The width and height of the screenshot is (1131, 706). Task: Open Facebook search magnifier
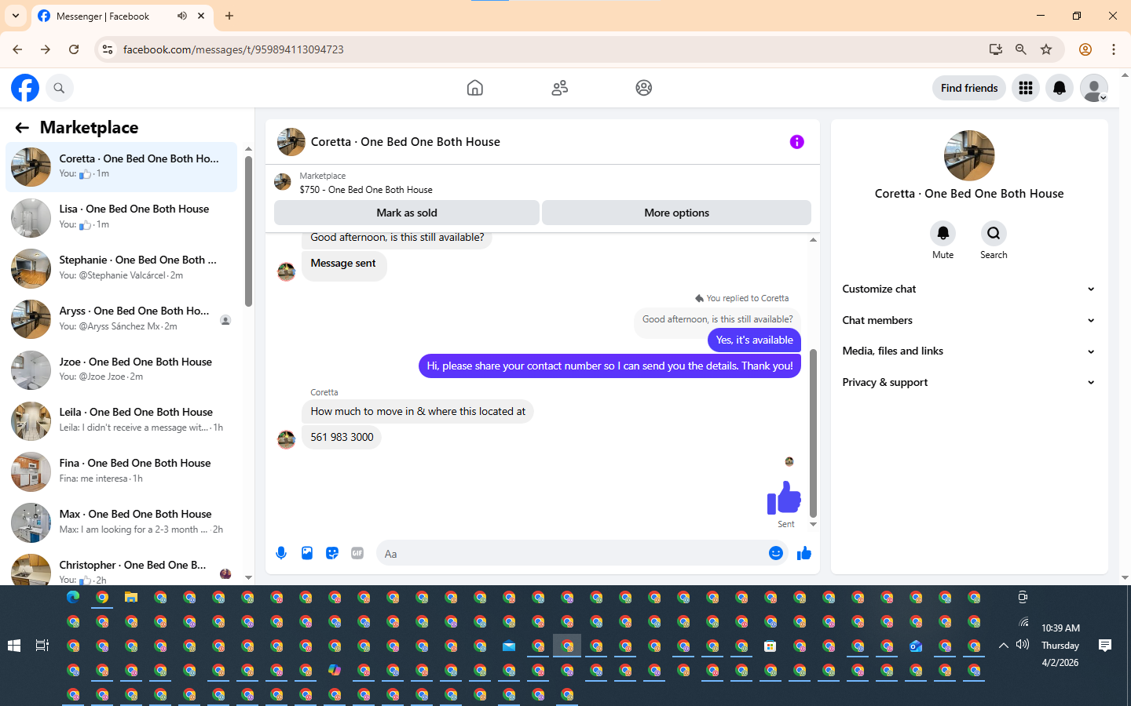59,88
